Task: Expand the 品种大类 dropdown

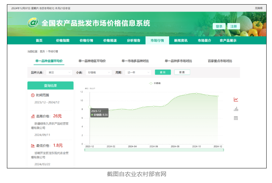Action: tap(59, 72)
